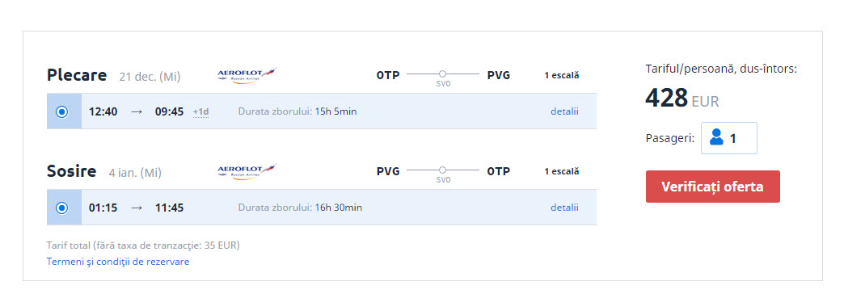Click the arrow between 01:15 and 11:45
Viewport: 844px width, 298px height.
[x=137, y=208]
